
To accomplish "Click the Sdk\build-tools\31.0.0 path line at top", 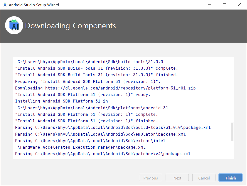I will coord(90,62).
